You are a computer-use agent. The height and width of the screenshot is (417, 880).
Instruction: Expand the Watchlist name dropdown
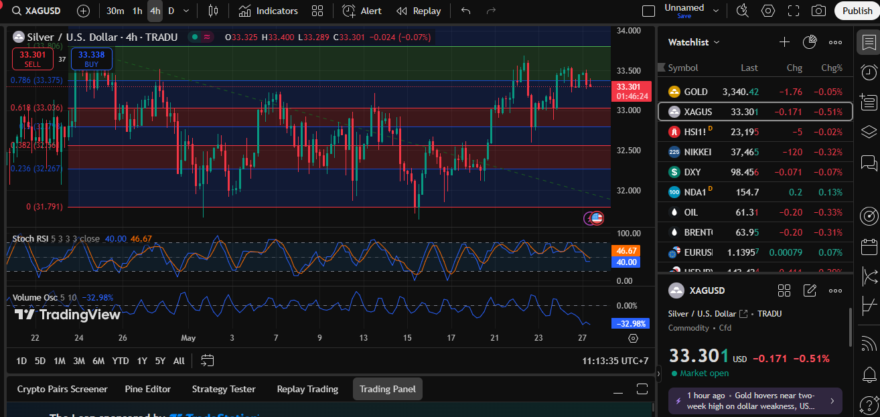[x=717, y=42]
